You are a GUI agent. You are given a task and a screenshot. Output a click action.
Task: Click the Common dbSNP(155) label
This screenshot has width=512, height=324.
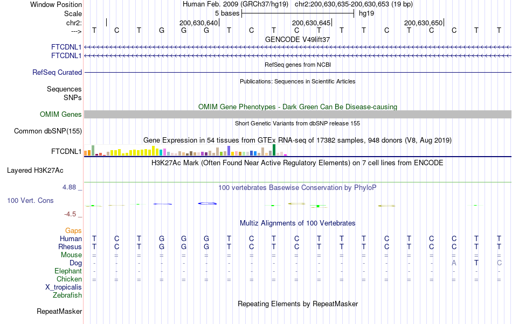tap(47, 131)
